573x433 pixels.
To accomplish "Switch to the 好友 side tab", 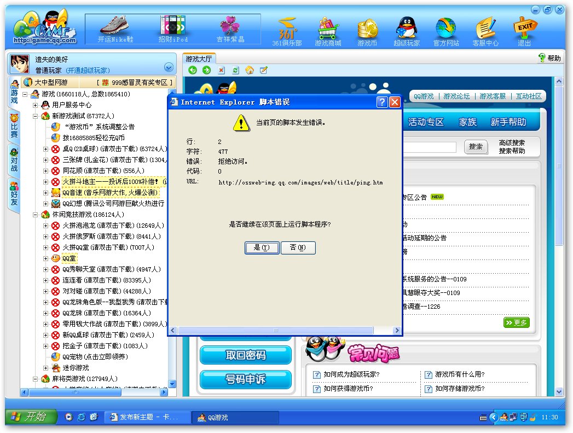I will [14, 194].
